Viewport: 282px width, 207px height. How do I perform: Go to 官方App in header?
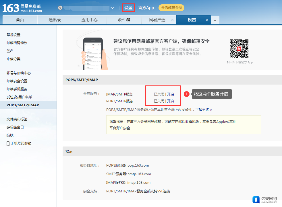(146, 8)
